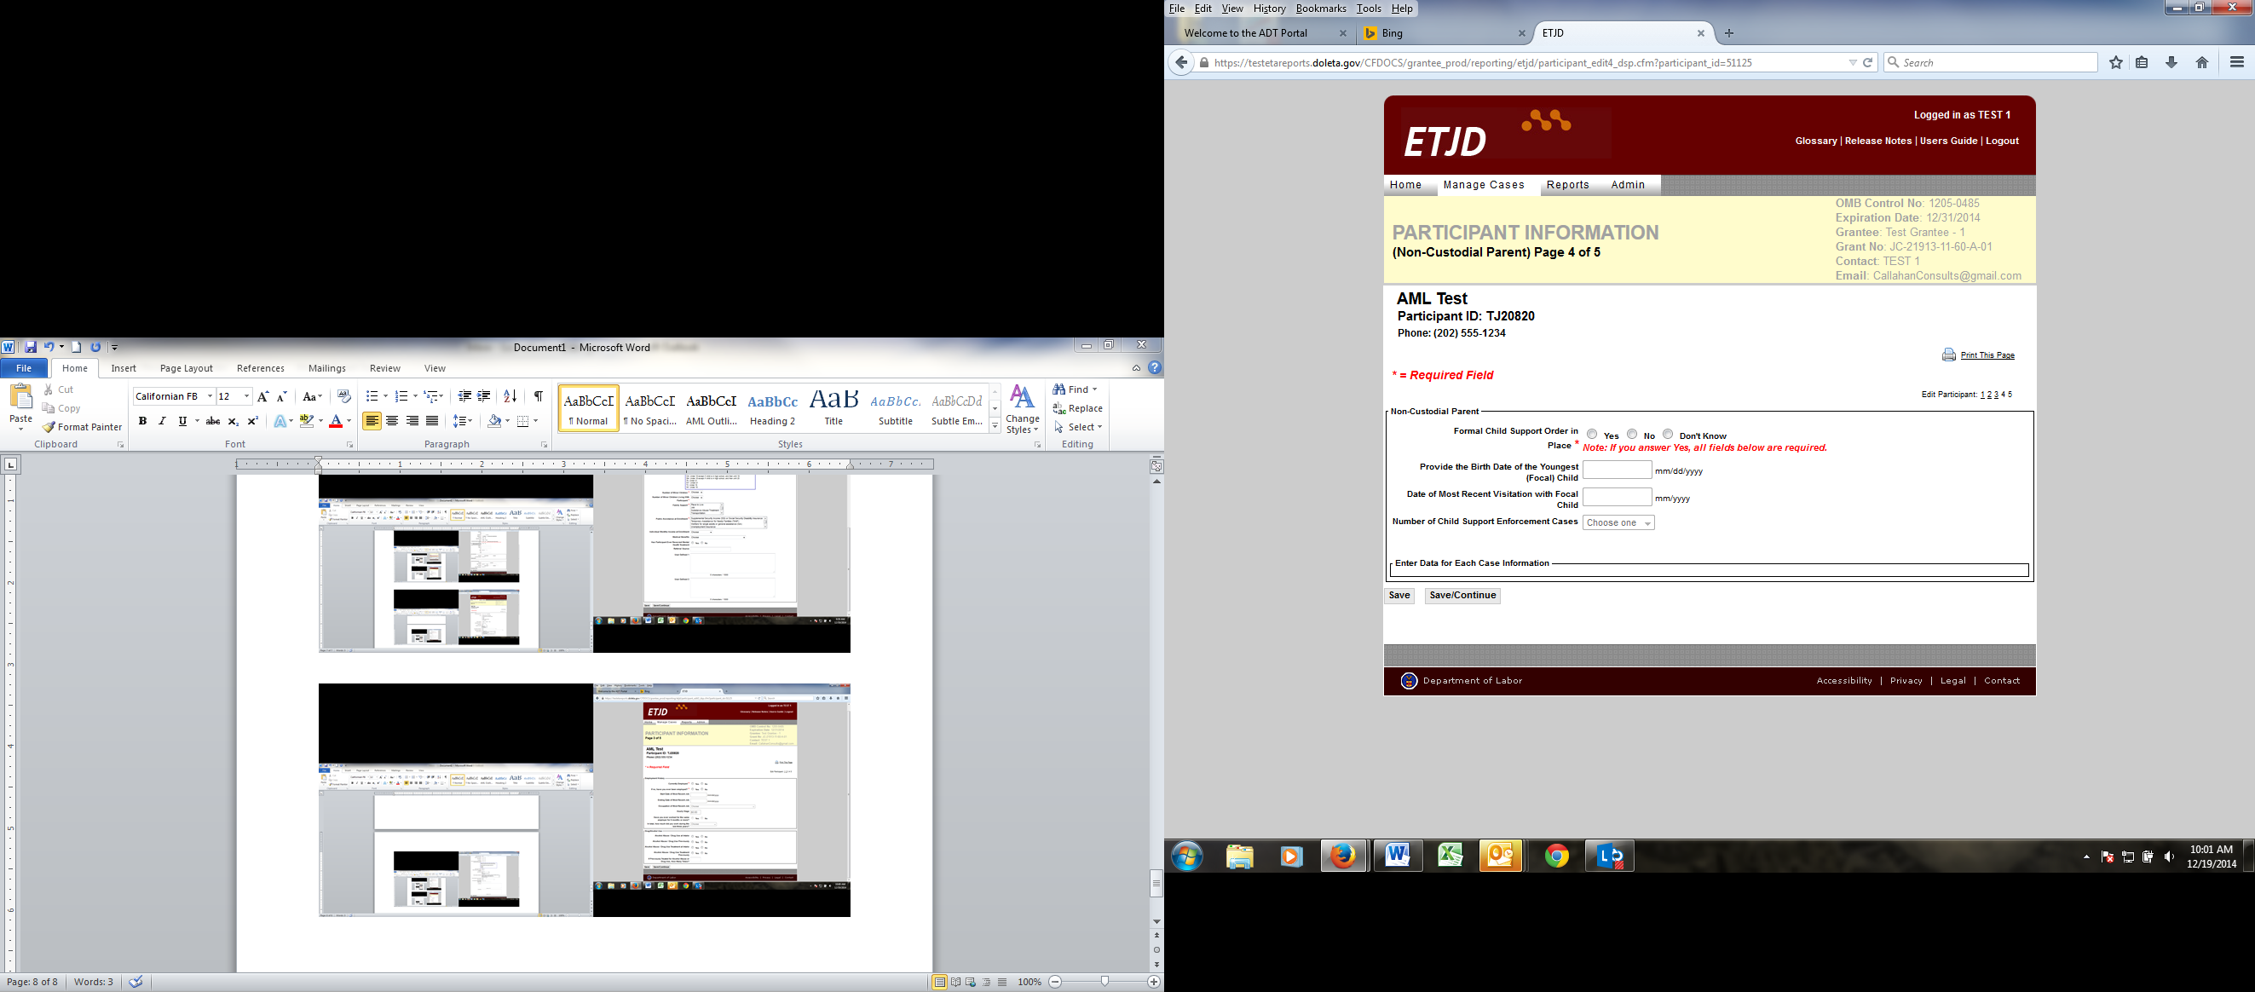
Task: Open the font name Californian FB dropdown
Action: pos(211,396)
